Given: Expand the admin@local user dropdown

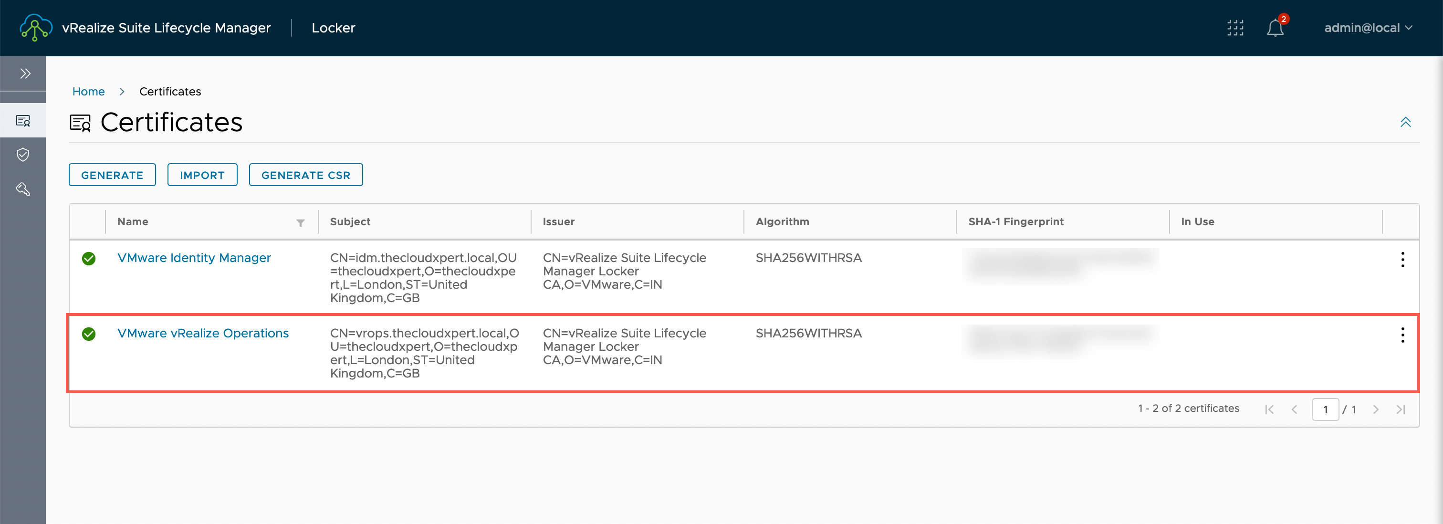Looking at the screenshot, I should click(x=1368, y=28).
